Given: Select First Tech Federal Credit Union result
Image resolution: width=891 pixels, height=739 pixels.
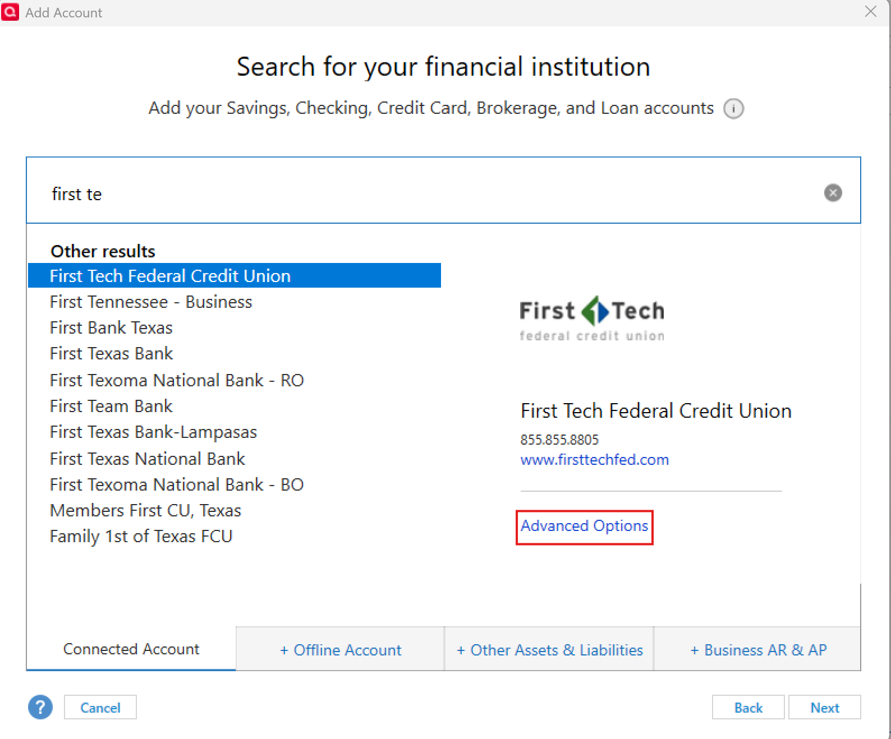Looking at the screenshot, I should coord(235,275).
